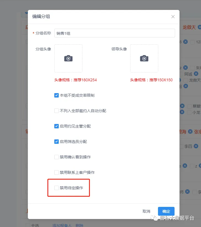This screenshot has height=227, width=201.
Task: Enable 不列入全部邀约人自动分配 option
Action: point(57,111)
